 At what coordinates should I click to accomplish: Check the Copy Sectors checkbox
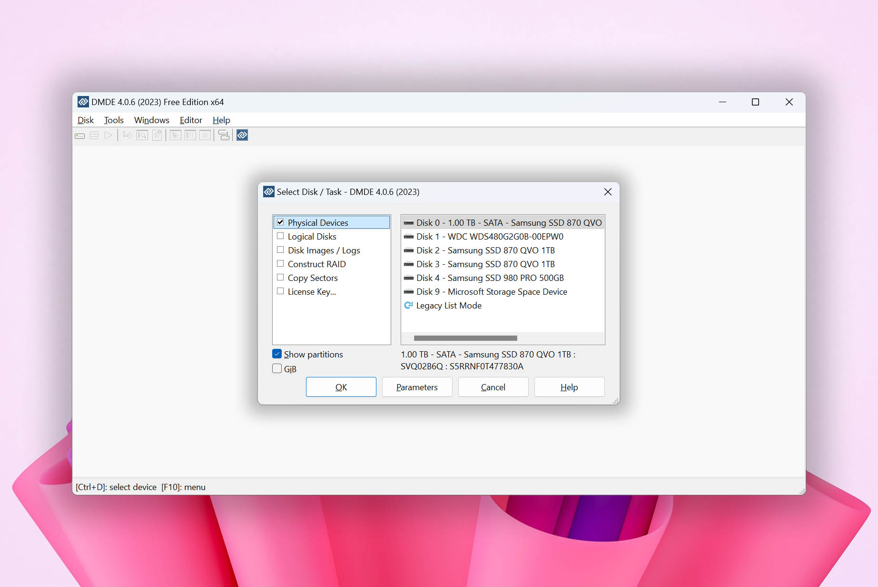click(280, 278)
